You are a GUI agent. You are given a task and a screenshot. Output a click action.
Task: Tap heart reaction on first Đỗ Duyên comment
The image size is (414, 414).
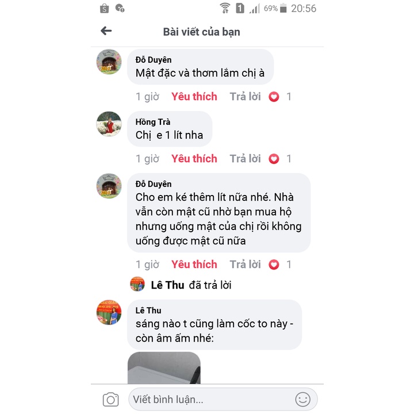pyautogui.click(x=274, y=97)
